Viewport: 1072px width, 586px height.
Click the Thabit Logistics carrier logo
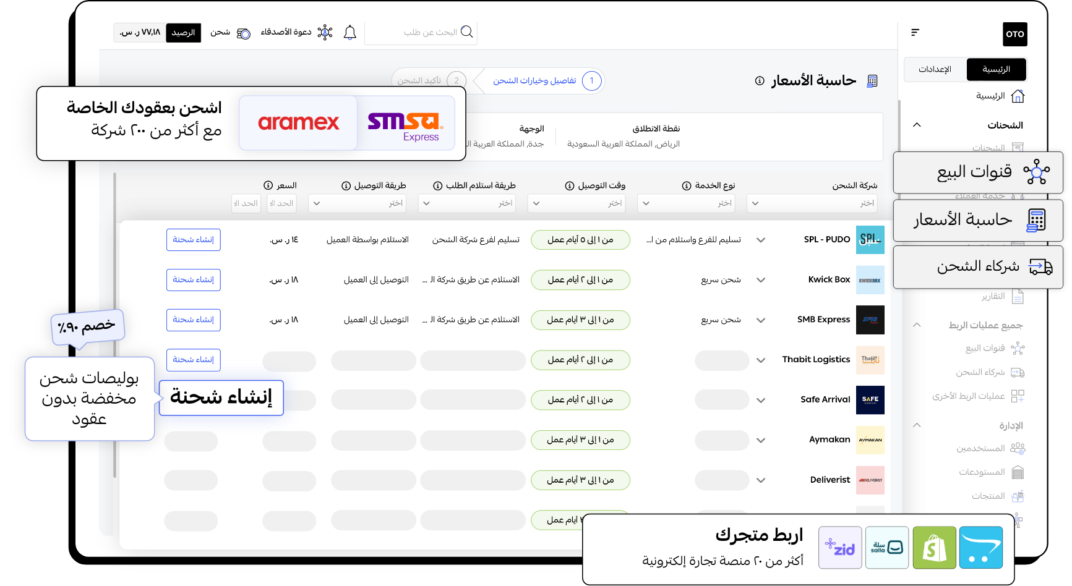coord(870,360)
